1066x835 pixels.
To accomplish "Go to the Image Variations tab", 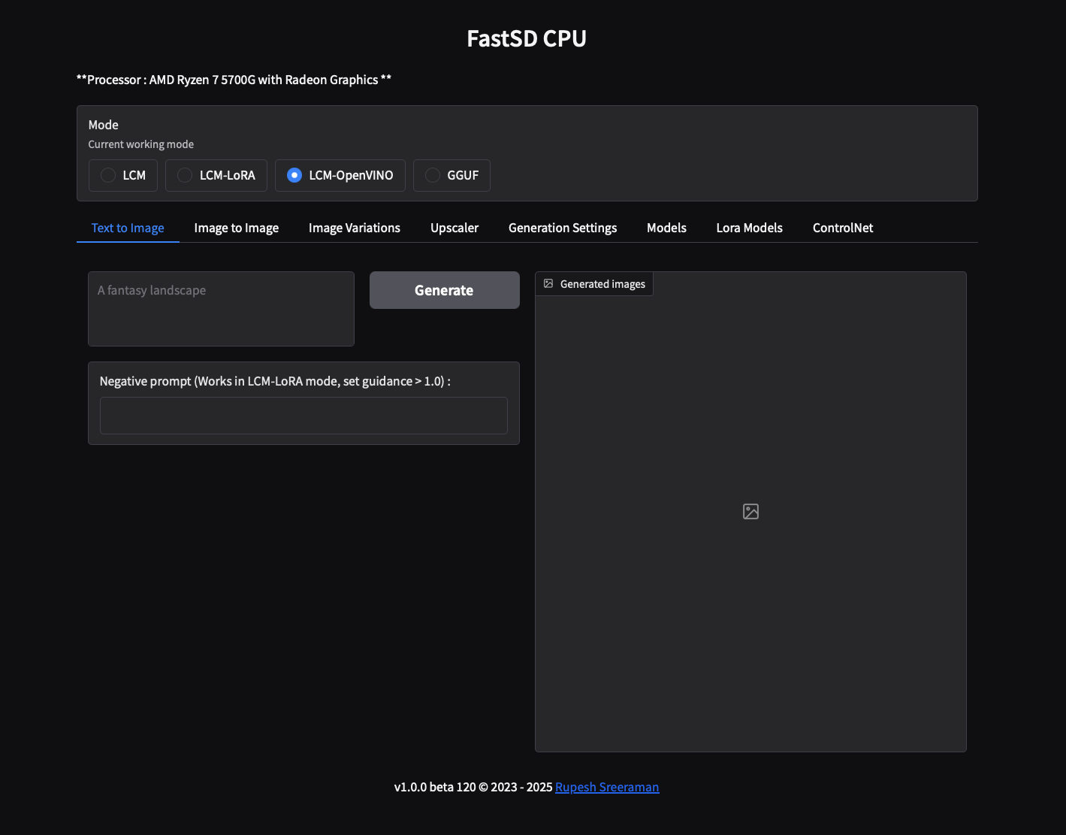I will pyautogui.click(x=354, y=228).
